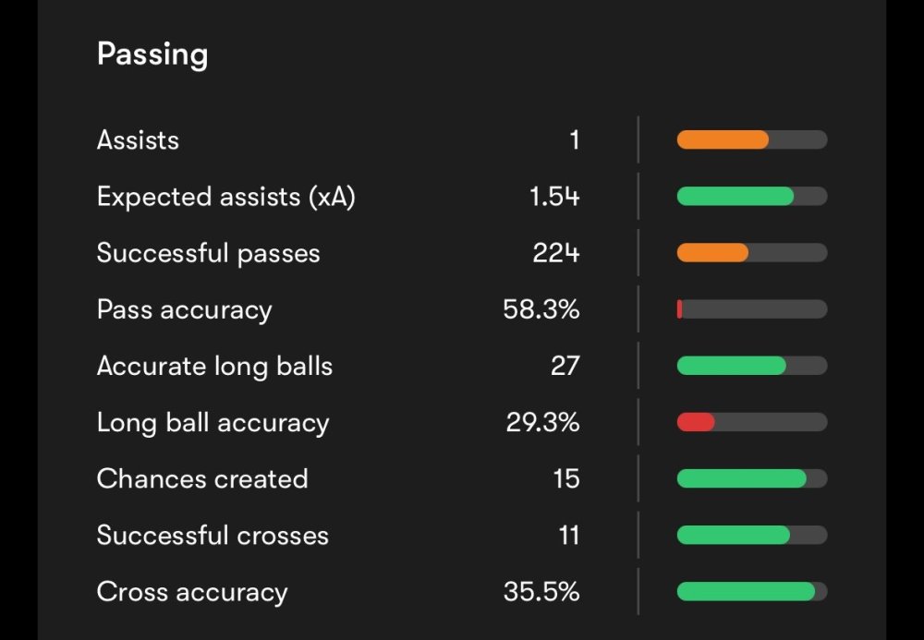Choose the Long ball accuracy label
The image size is (924, 640).
point(213,423)
